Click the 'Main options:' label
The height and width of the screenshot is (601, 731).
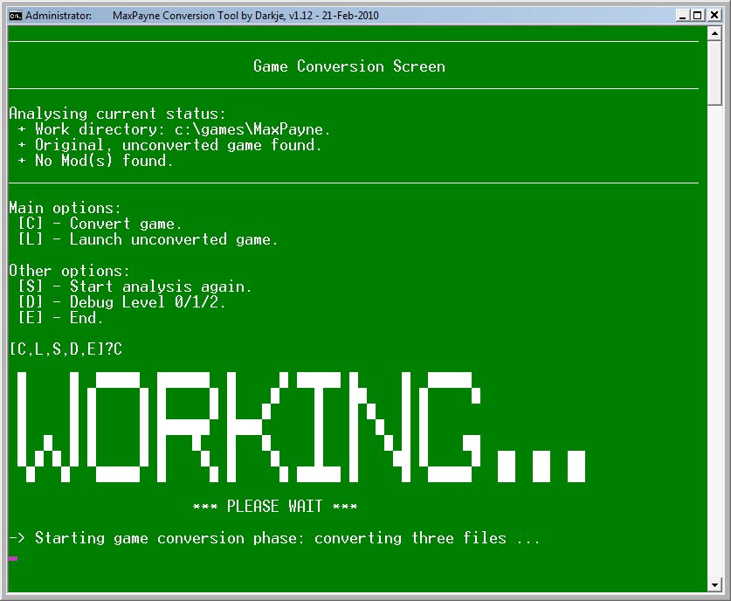[x=66, y=208]
